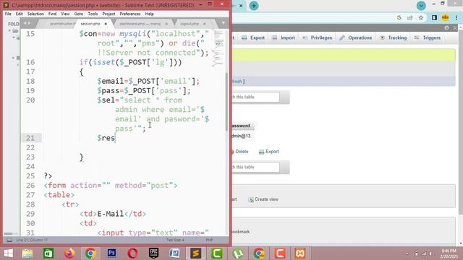Open File Explorer from the taskbar
Viewport: 463px width, 260px height.
coord(27,253)
